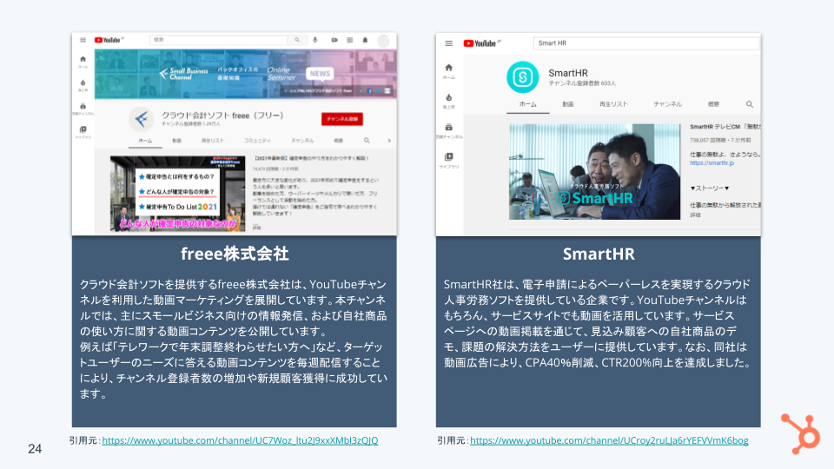Viewport: 834px width, 469px height.
Task: Click empty search field in freee YouTube header
Action: 219,40
